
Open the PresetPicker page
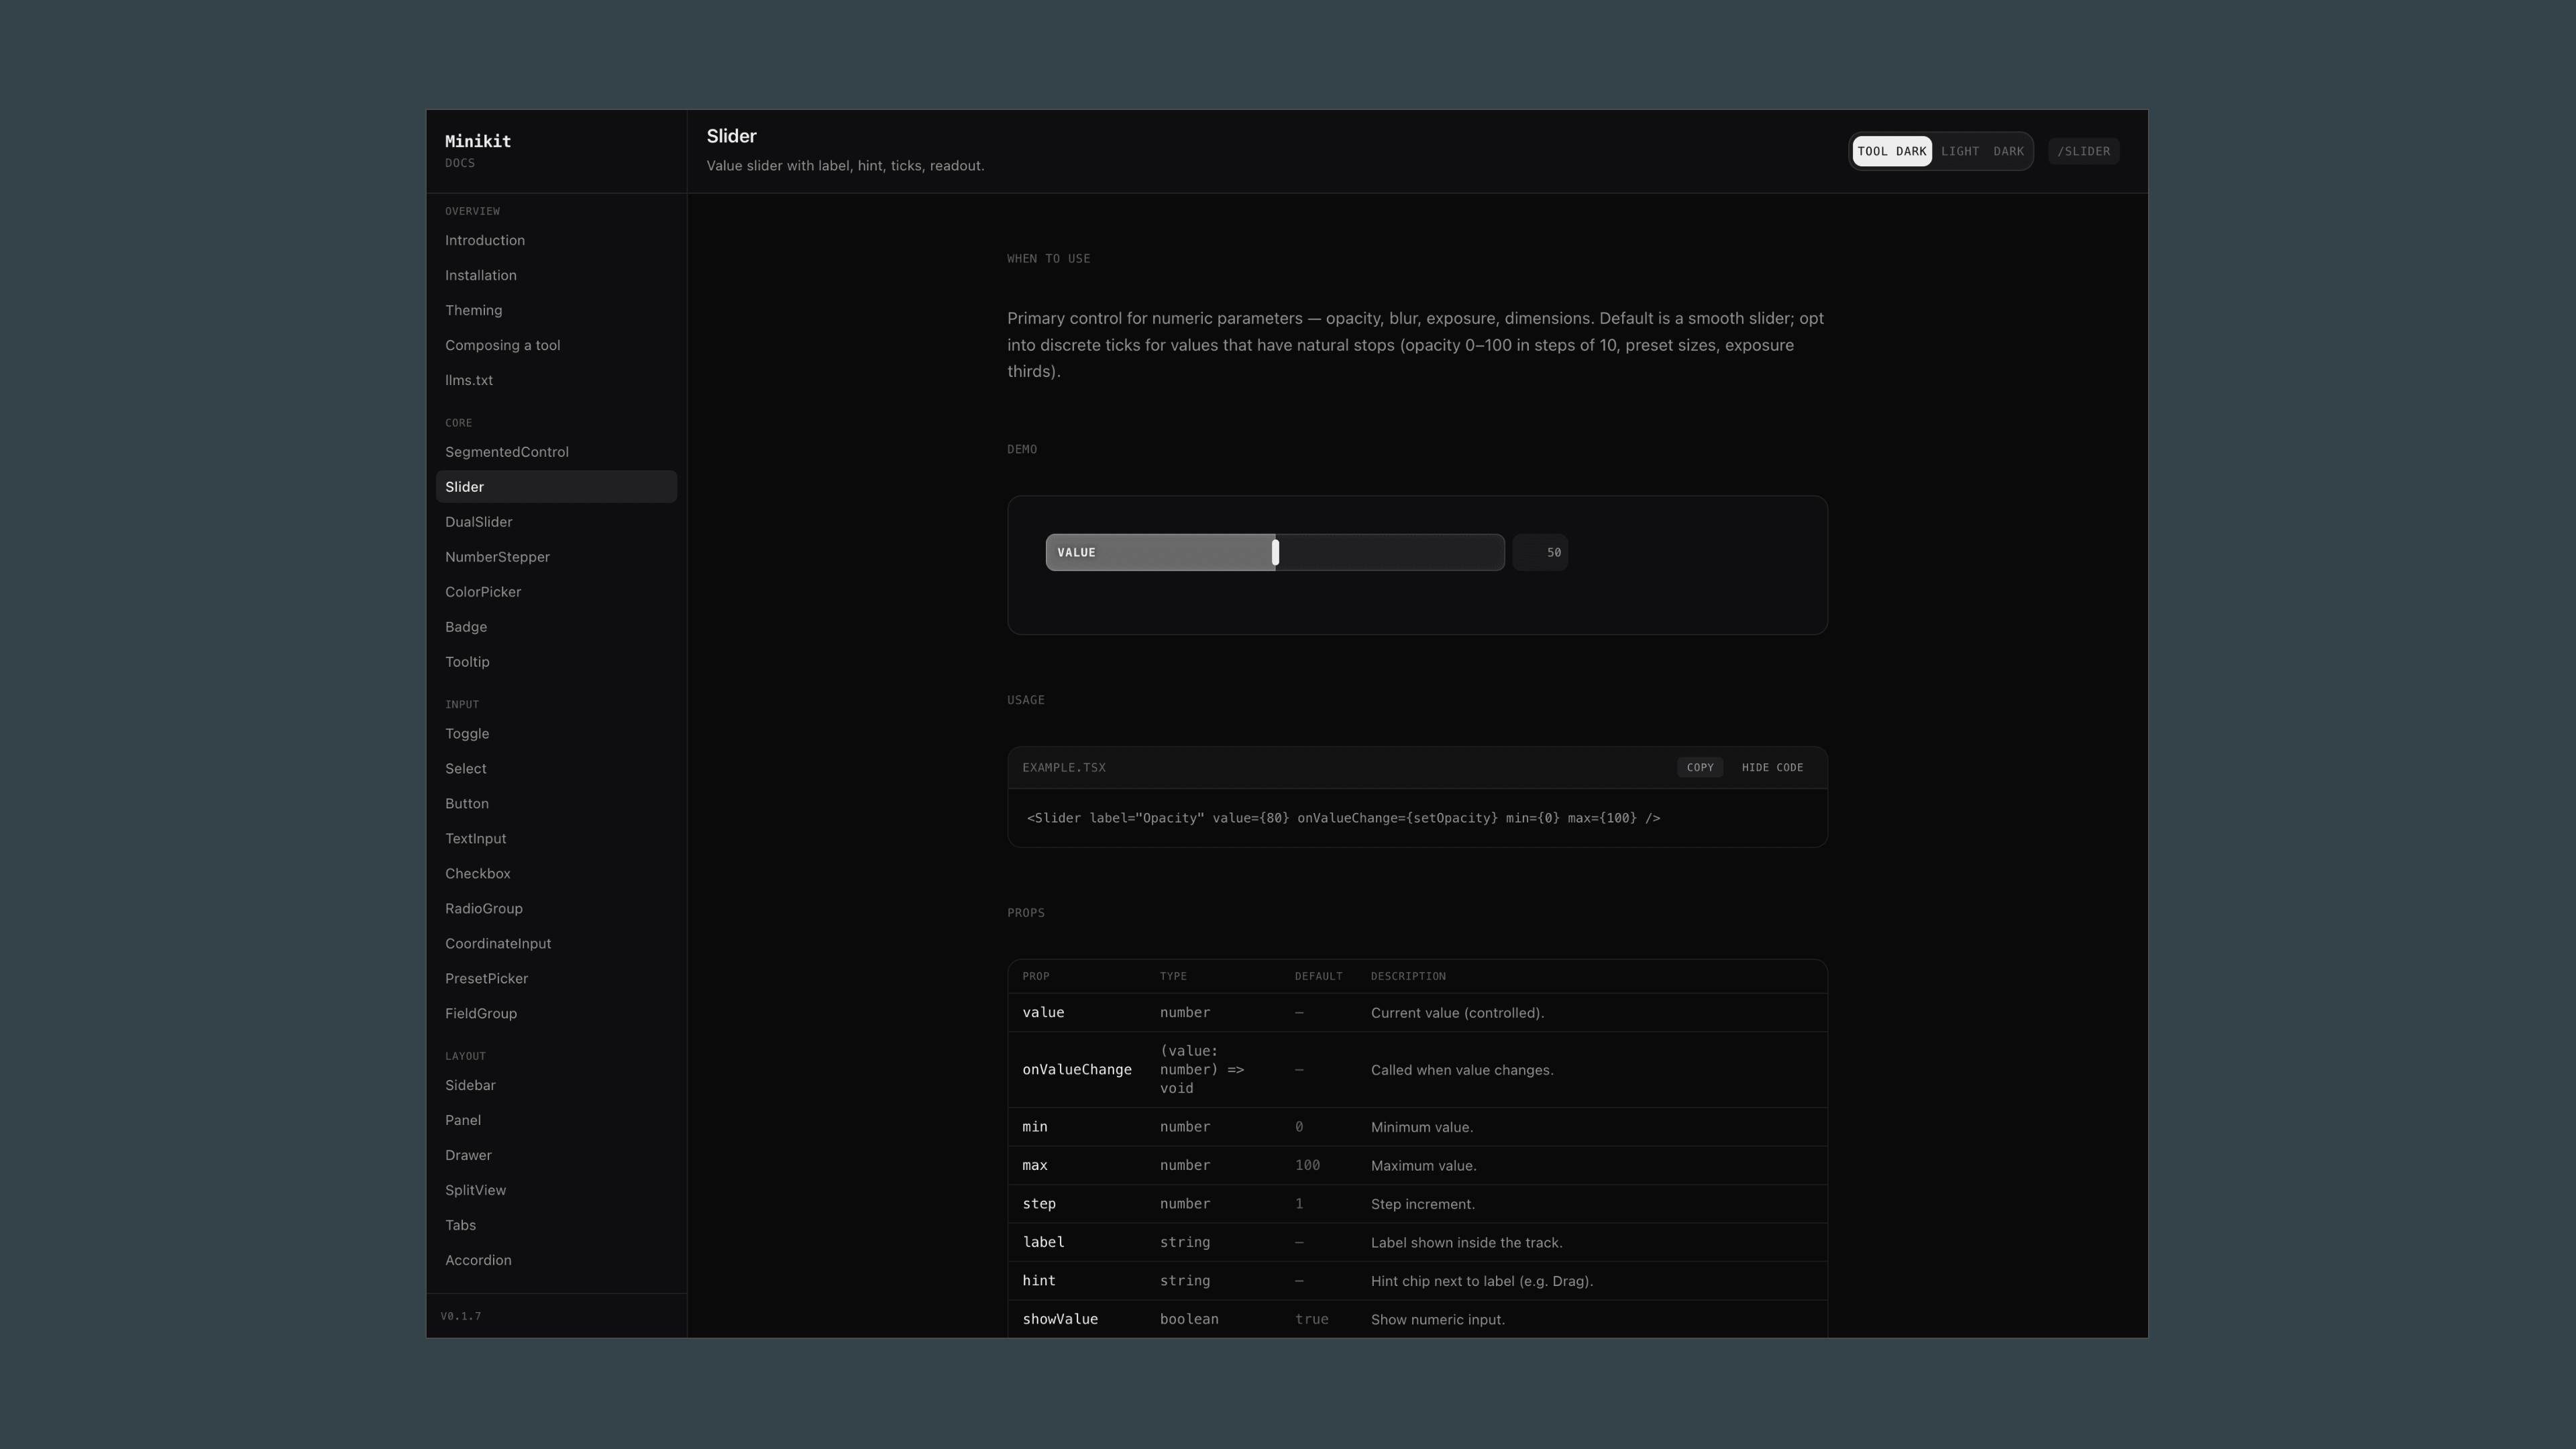point(556,978)
